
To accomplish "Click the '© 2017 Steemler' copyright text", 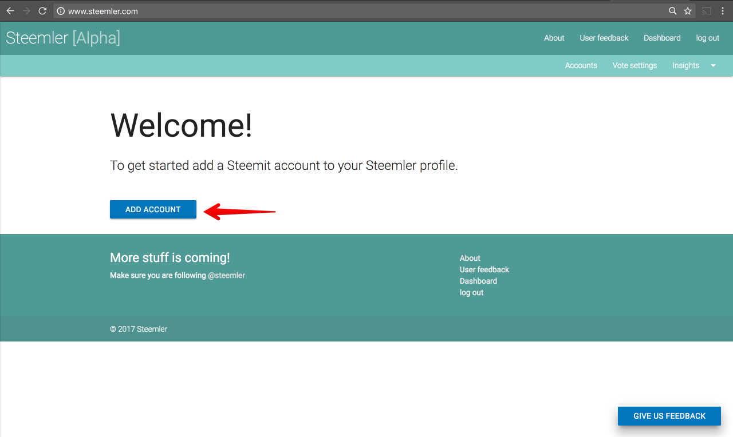I will (x=139, y=329).
